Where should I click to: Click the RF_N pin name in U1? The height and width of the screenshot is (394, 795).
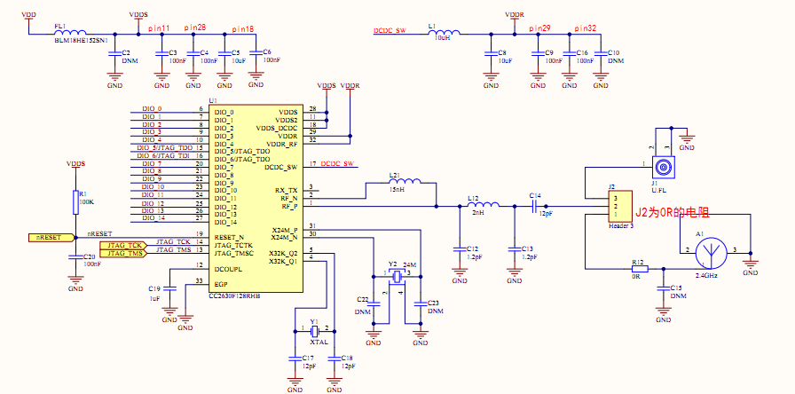290,198
